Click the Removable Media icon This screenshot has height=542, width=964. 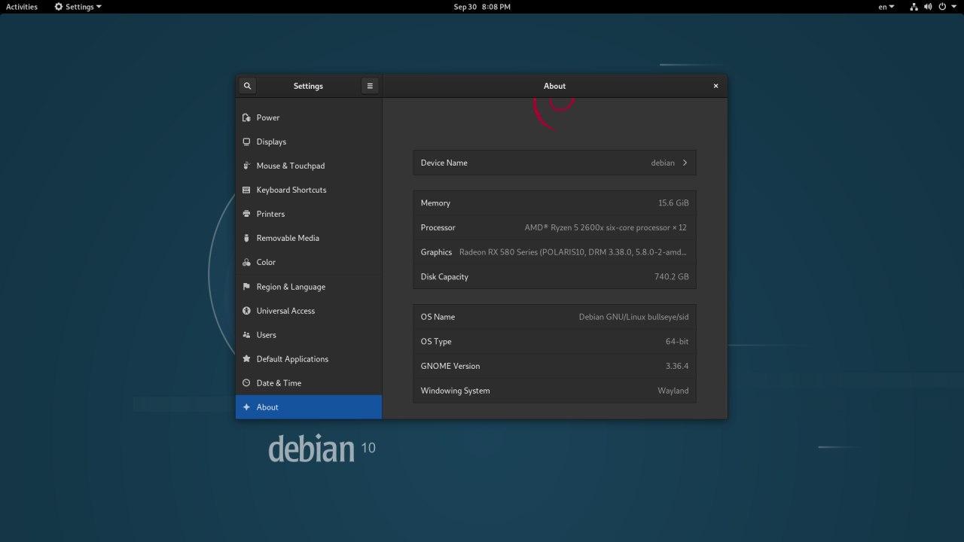point(246,238)
